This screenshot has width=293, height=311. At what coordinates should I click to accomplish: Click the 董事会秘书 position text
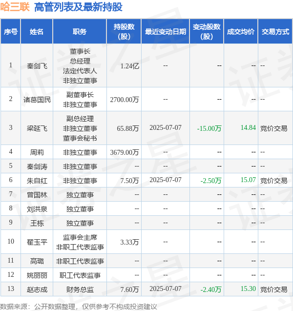pyautogui.click(x=80, y=138)
